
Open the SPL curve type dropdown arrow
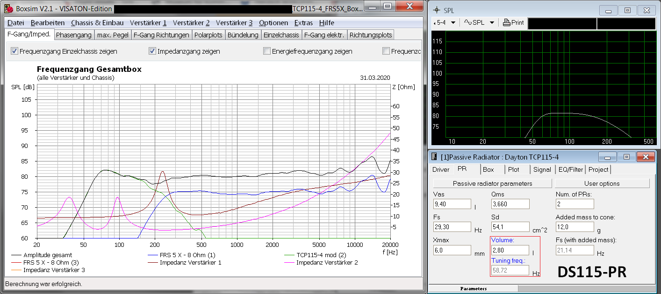coord(492,22)
